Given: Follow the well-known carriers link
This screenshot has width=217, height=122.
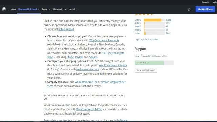Looking at the screenshot, I should coord(87,69).
